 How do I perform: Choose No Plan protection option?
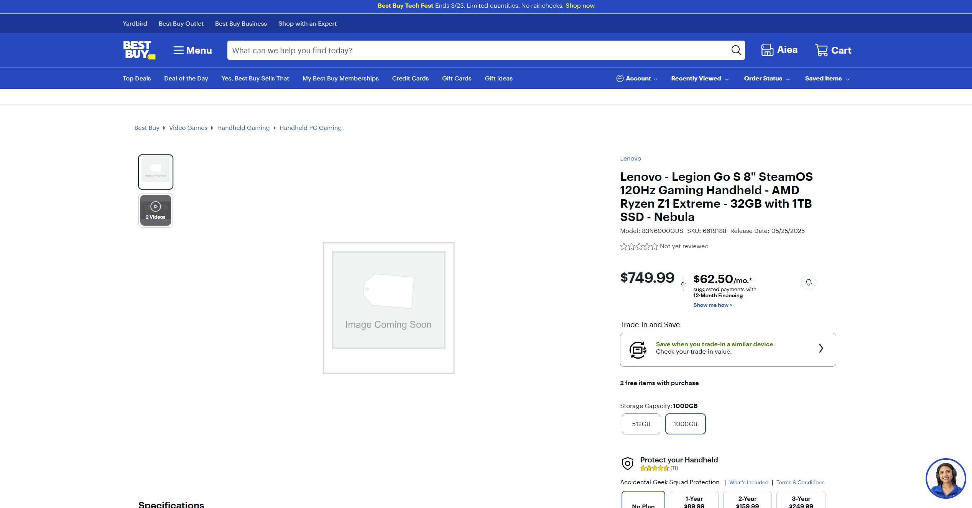click(643, 500)
